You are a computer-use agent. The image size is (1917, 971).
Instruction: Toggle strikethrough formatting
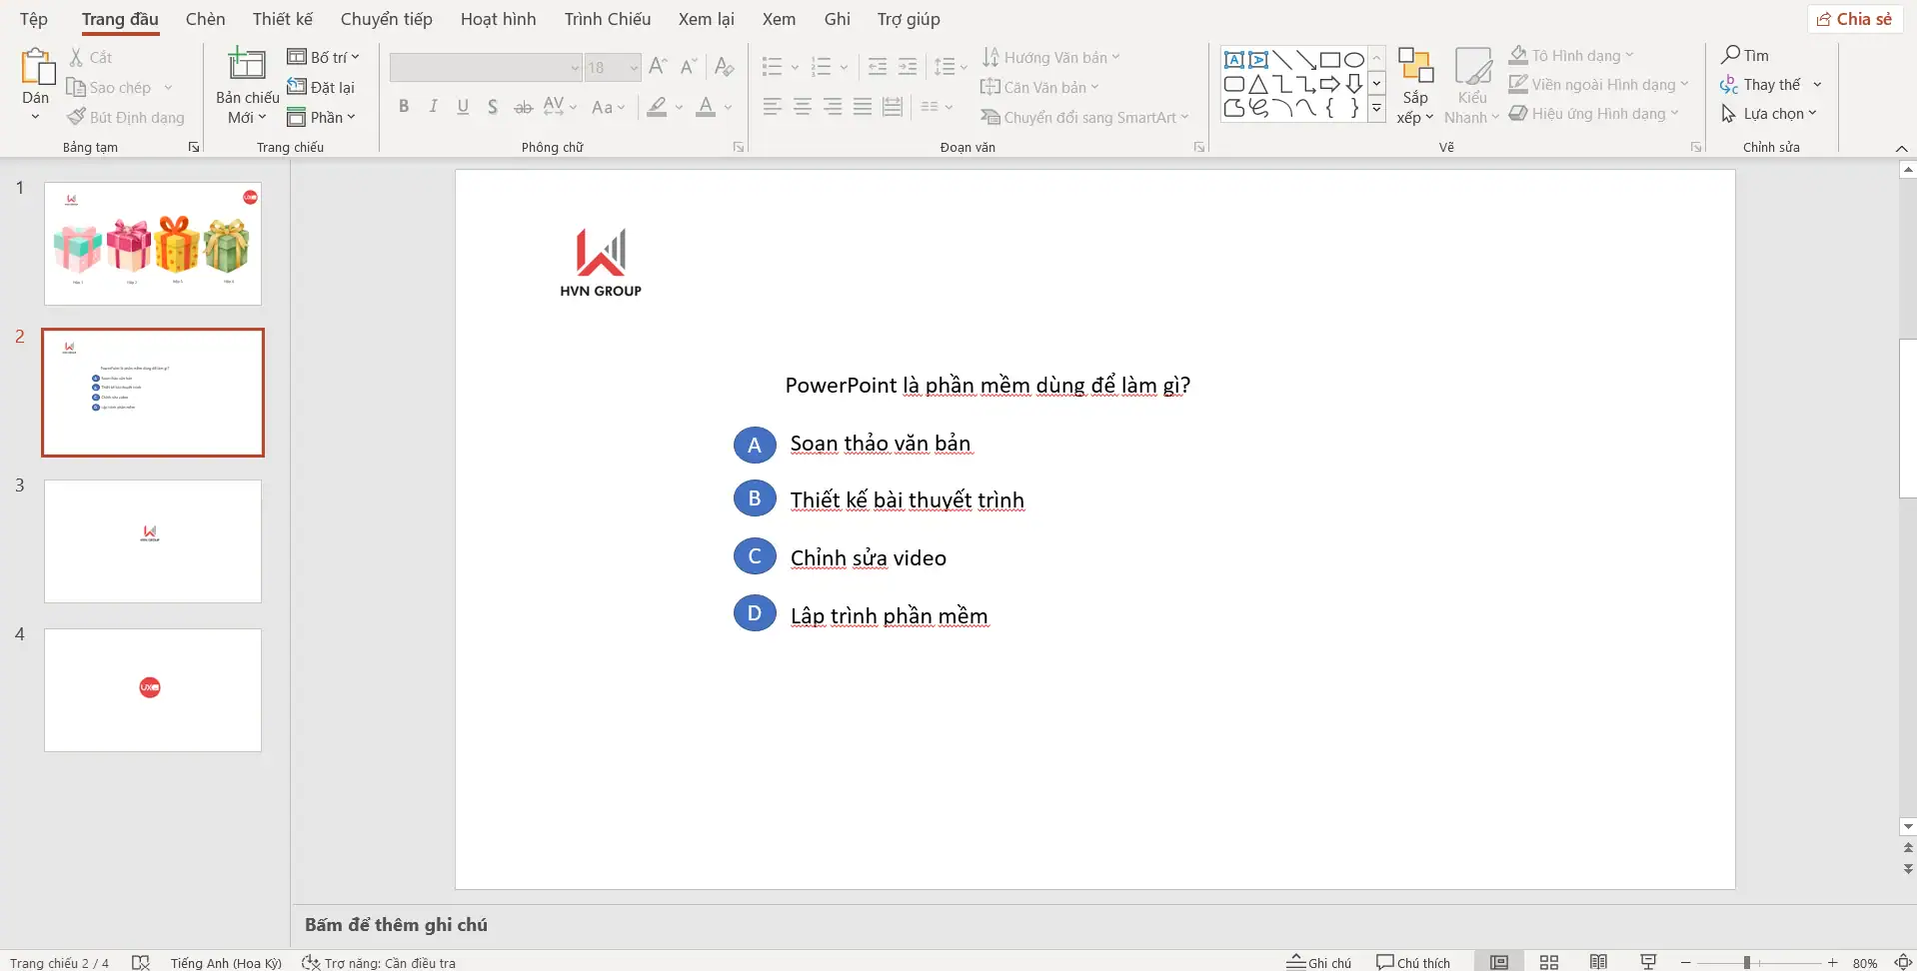tap(522, 106)
